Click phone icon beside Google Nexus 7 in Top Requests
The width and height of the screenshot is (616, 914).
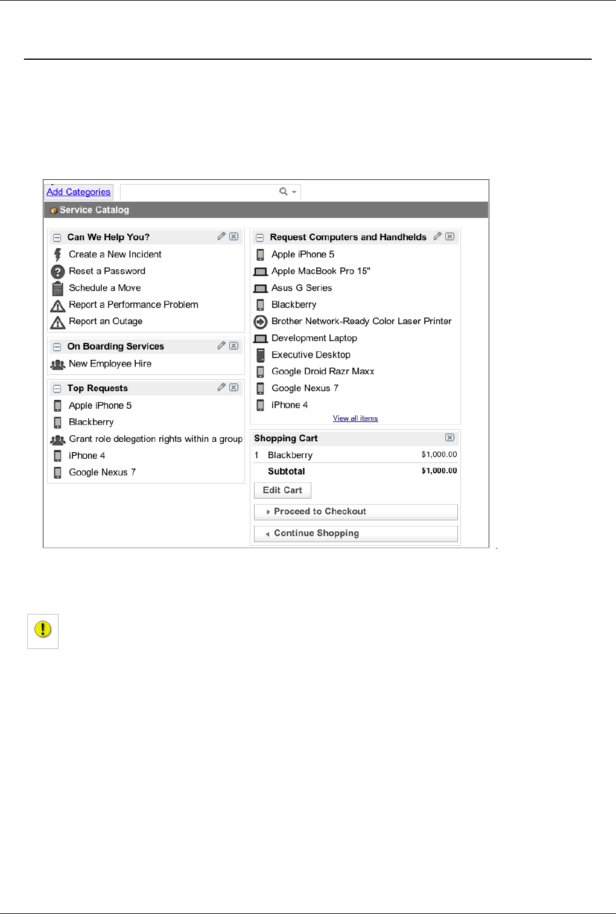click(x=58, y=473)
